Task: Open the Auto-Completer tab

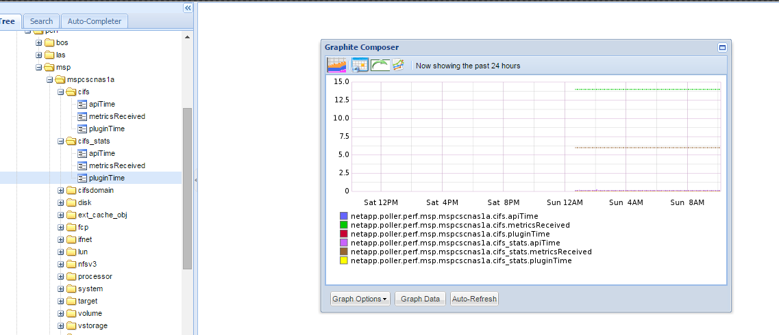Action: pyautogui.click(x=95, y=21)
